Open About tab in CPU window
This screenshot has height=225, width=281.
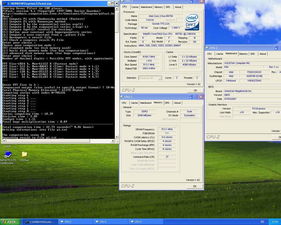[x=178, y=7]
